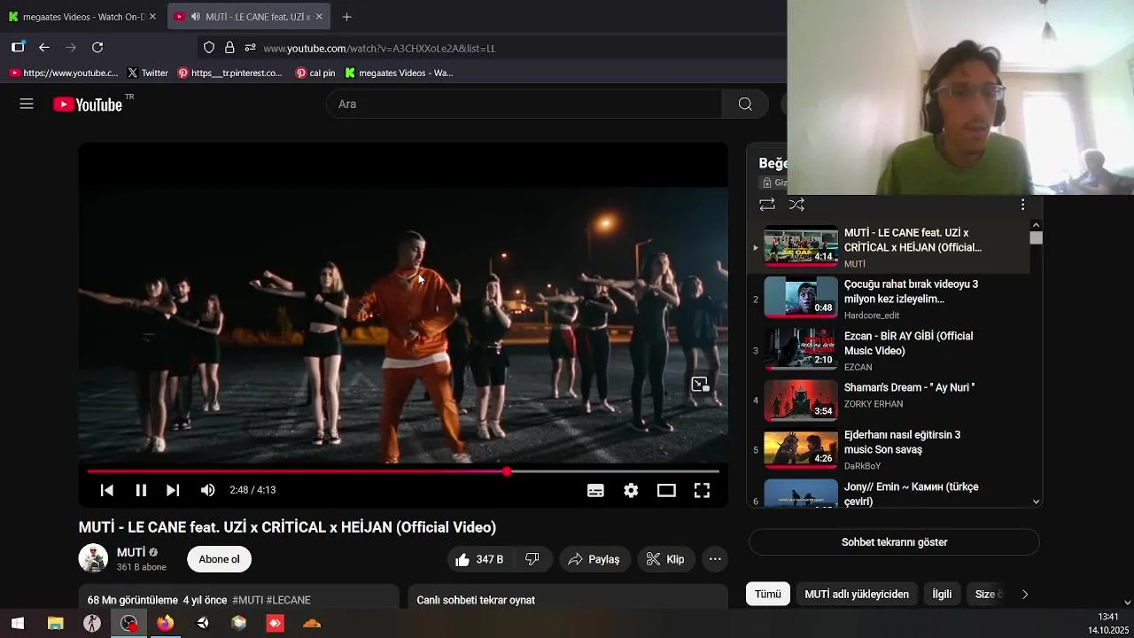Open a new browser tab
The height and width of the screenshot is (638, 1134).
(x=346, y=17)
